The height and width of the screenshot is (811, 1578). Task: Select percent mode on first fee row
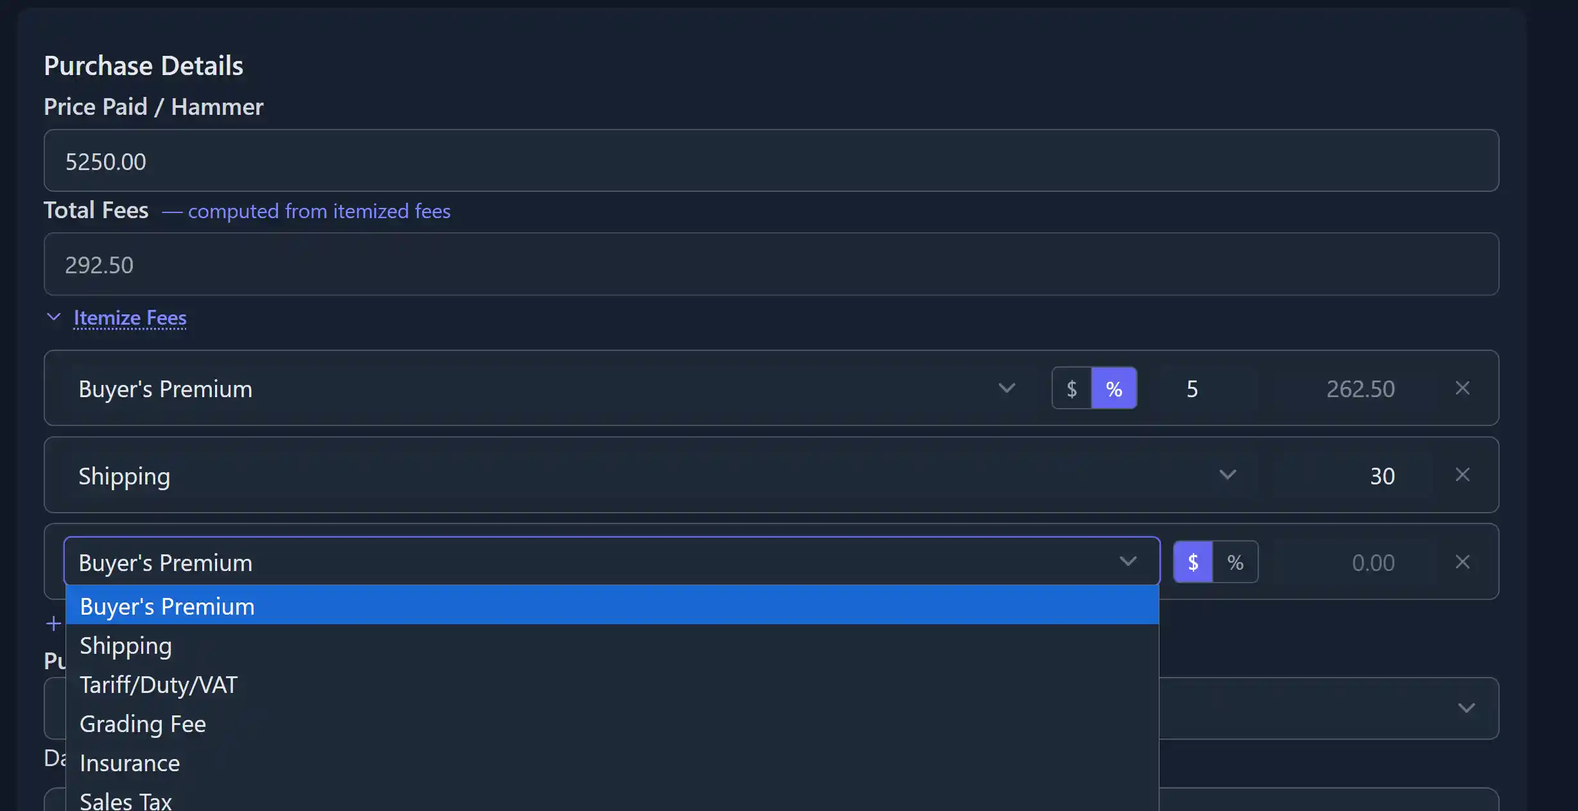tap(1114, 388)
